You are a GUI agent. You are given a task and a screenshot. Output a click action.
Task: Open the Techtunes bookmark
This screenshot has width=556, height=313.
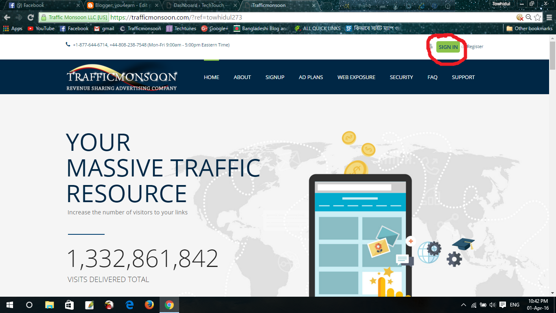point(181,29)
